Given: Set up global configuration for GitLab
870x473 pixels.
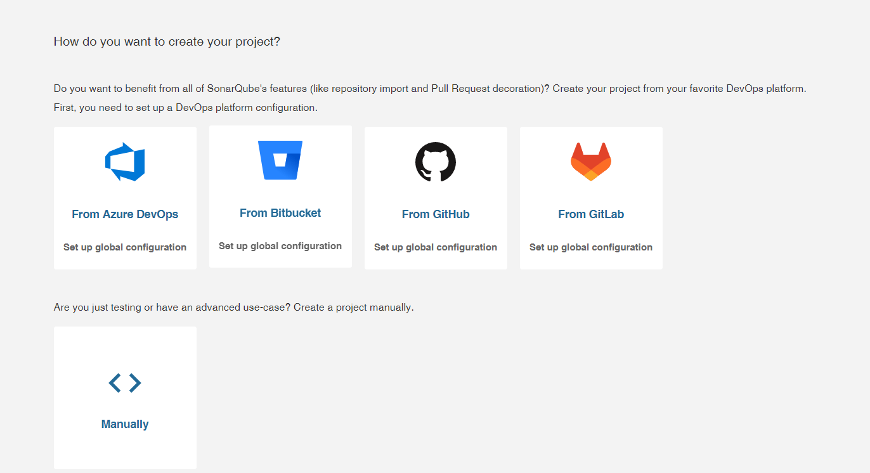Looking at the screenshot, I should (x=591, y=247).
